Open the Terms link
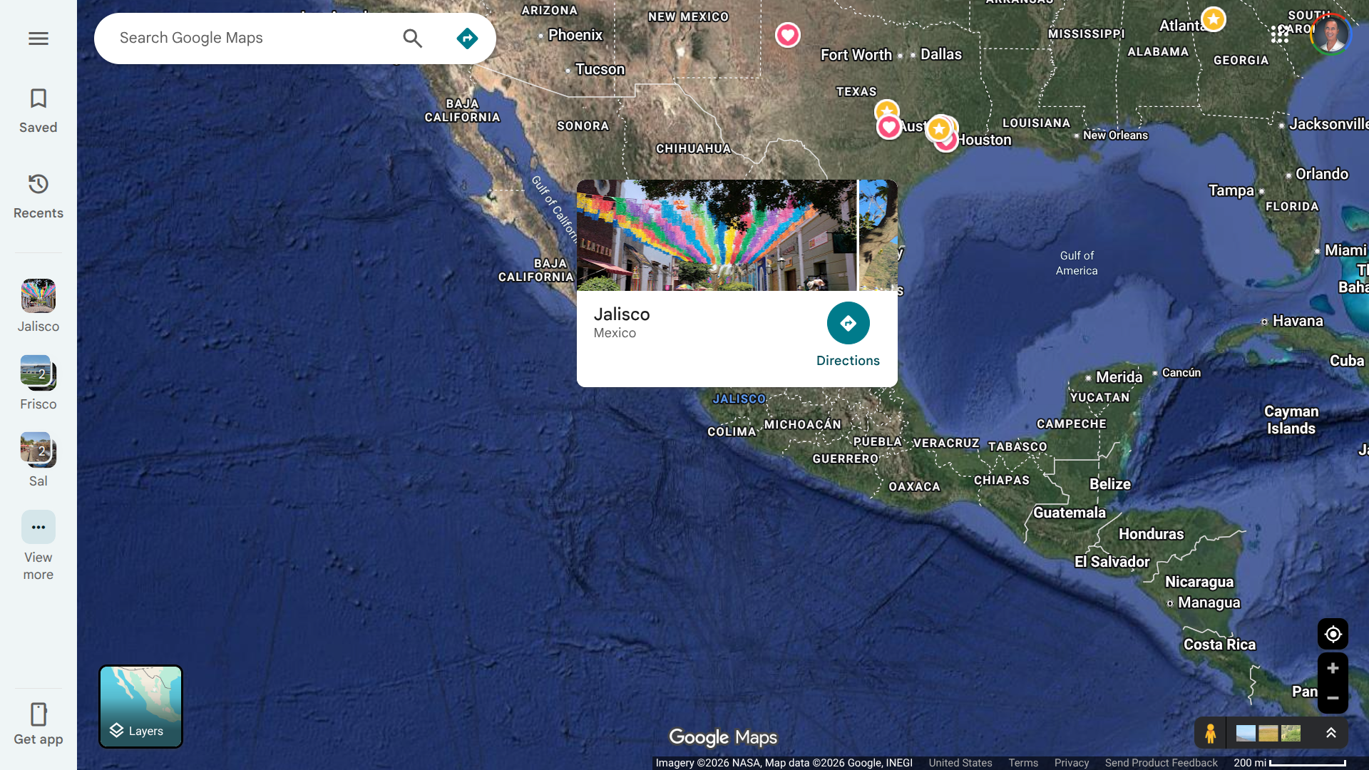The image size is (1369, 770). pyautogui.click(x=1022, y=763)
